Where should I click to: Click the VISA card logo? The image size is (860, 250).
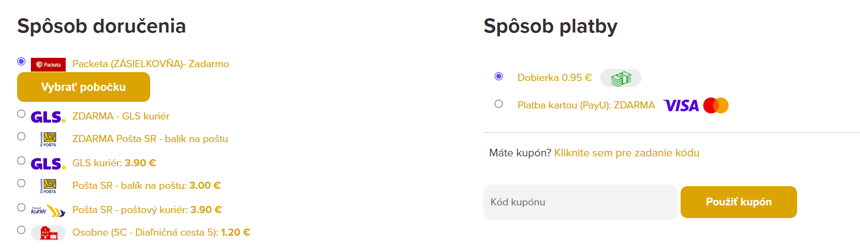[681, 105]
